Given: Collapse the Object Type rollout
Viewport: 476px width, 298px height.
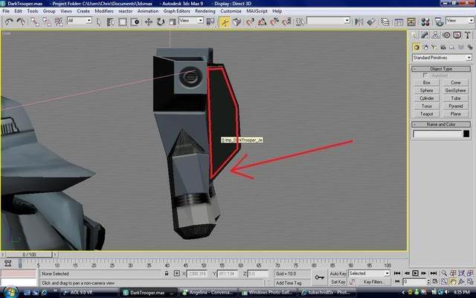Looking at the screenshot, I should 441,69.
